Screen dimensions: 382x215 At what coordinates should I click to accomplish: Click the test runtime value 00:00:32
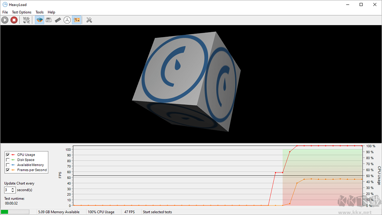pos(11,203)
